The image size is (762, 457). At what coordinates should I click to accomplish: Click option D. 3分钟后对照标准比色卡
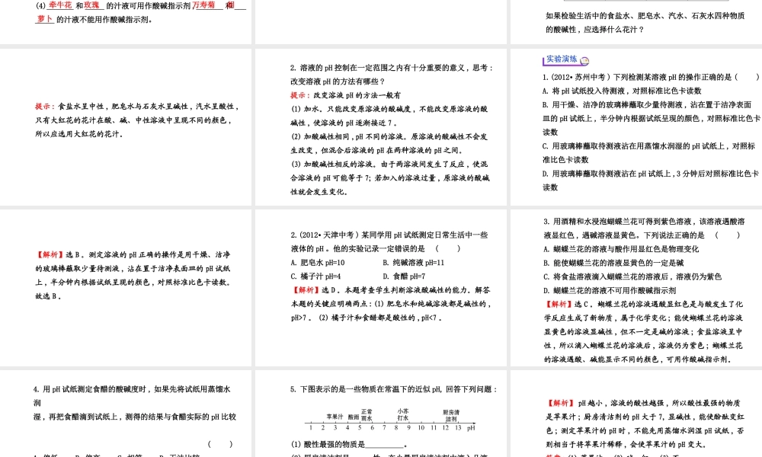pyautogui.click(x=651, y=181)
